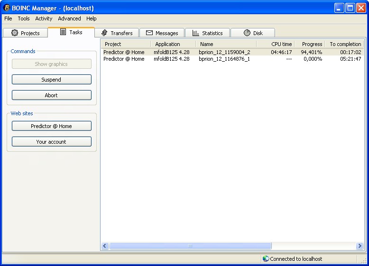Image resolution: width=369 pixels, height=266 pixels.
Task: Abort the selected task
Action: pos(52,95)
